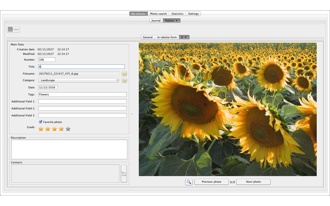Open the category manager folder icon
Viewport: 330px width, 206px height.
point(125,80)
